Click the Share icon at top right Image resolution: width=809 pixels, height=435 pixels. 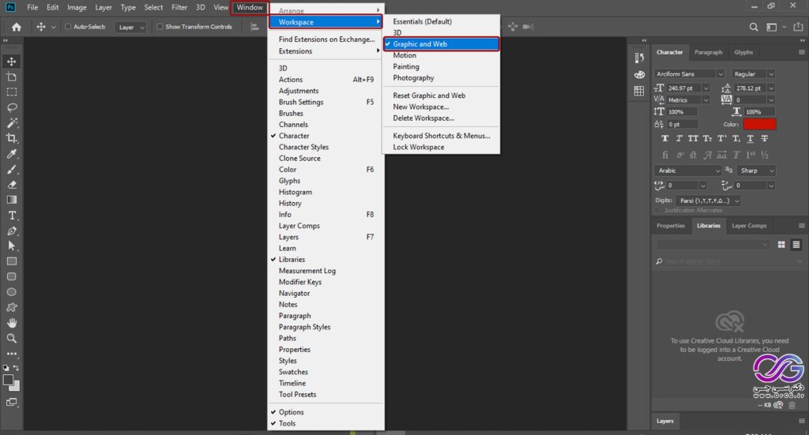pos(798,26)
